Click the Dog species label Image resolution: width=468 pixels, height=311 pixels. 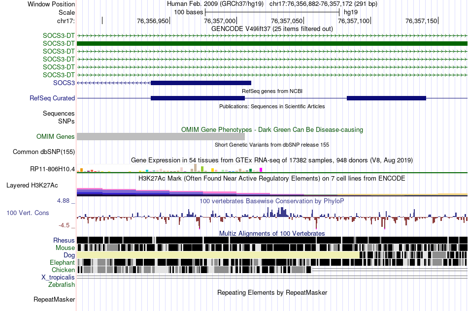(x=69, y=255)
